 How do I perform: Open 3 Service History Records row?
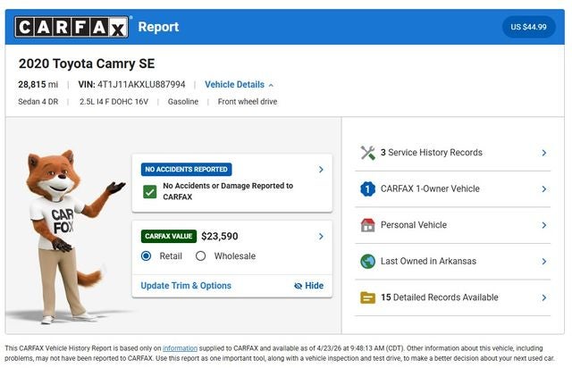click(x=454, y=153)
